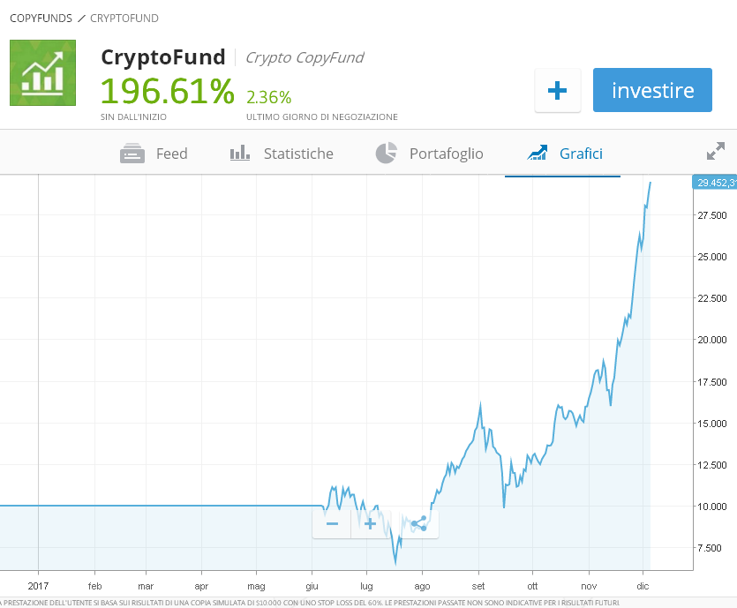Click the Portafoglio pie chart icon

(386, 154)
